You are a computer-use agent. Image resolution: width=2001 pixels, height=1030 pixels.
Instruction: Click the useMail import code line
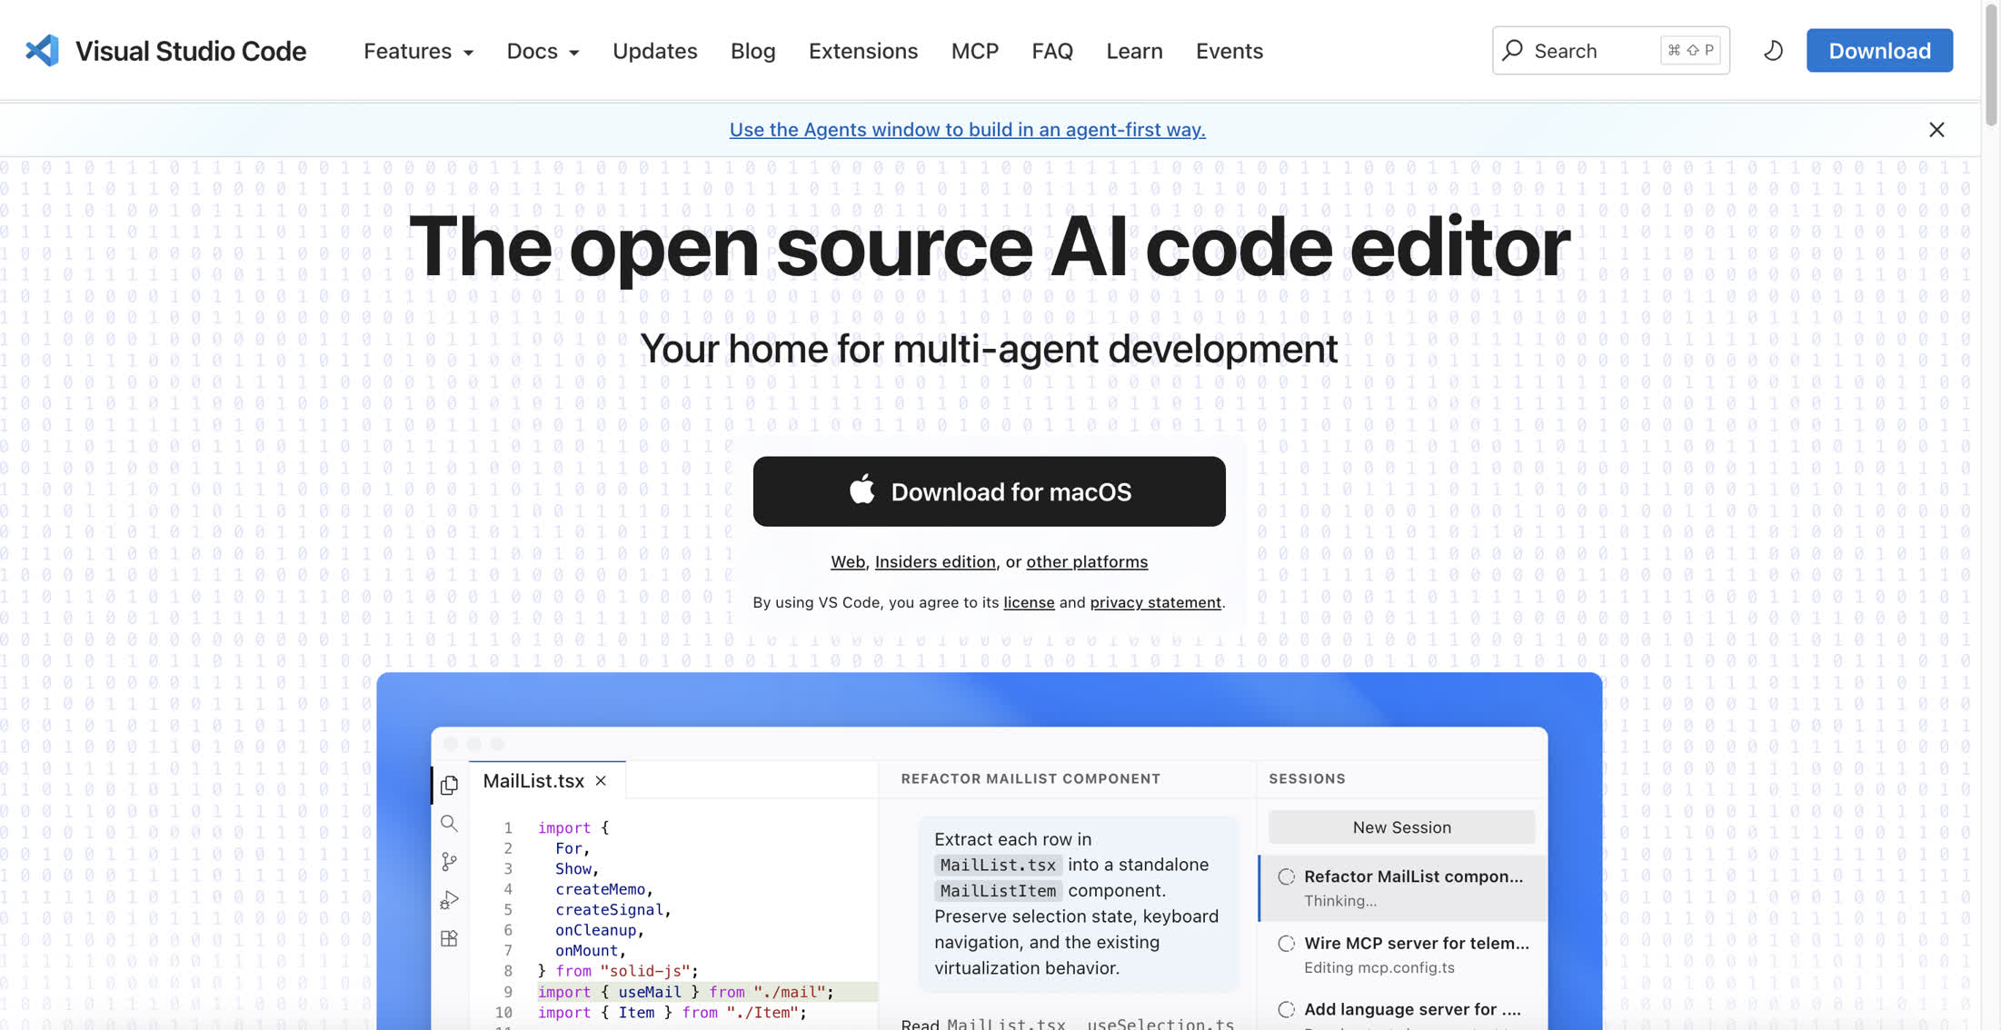point(686,992)
